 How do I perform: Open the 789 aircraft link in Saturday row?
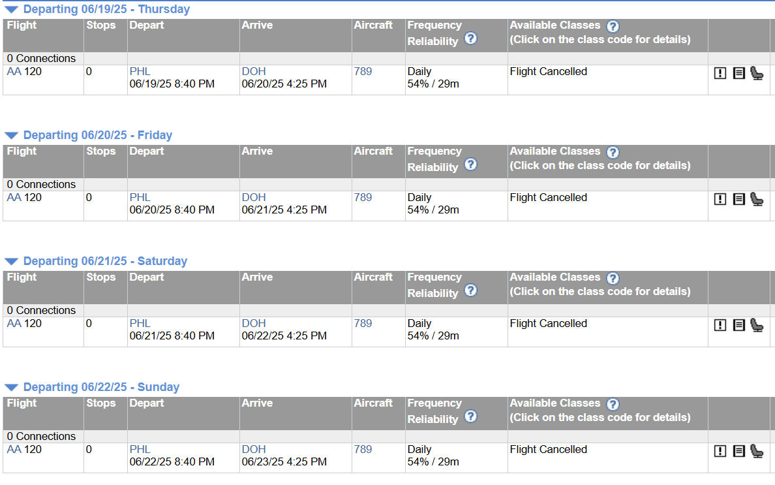[x=363, y=324]
